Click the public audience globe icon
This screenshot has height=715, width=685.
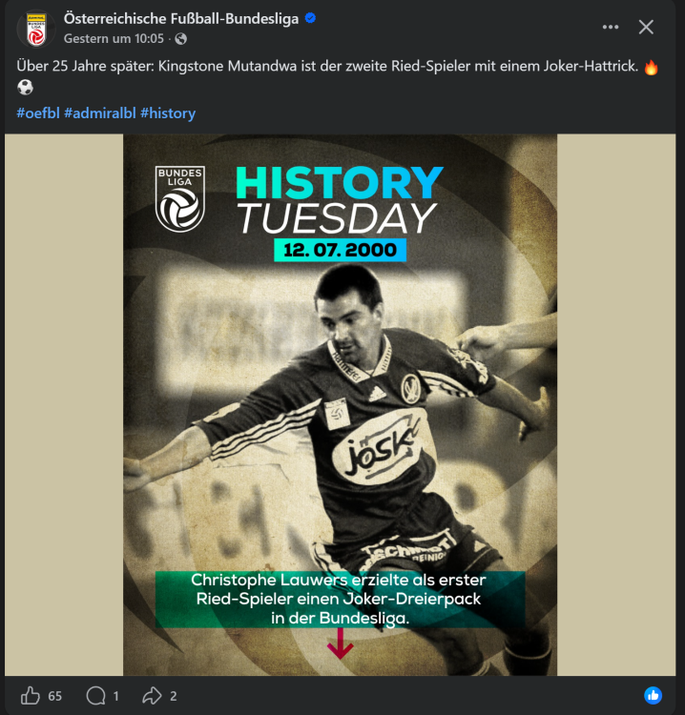coord(180,39)
